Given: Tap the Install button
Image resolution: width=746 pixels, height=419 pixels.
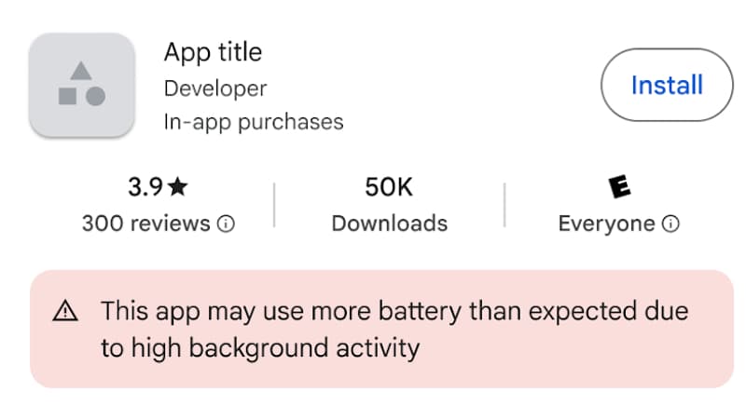Looking at the screenshot, I should 667,86.
